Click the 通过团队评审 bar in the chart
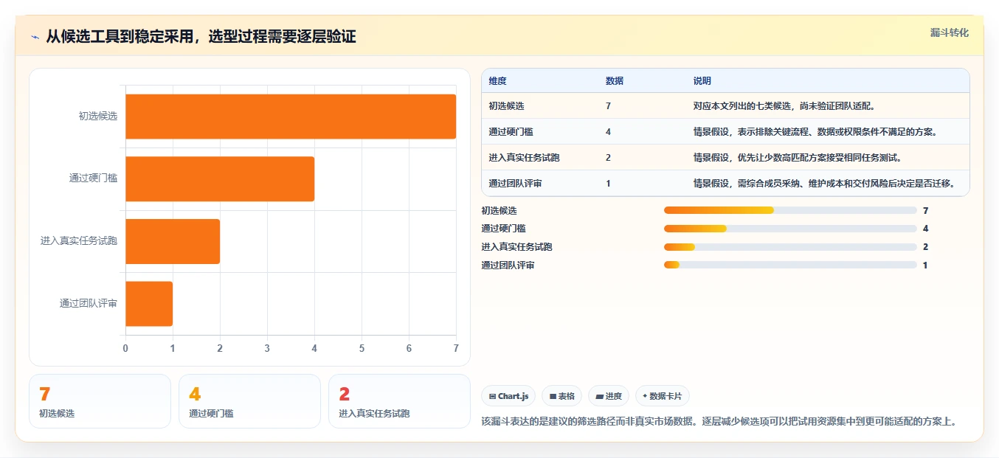 pos(149,303)
